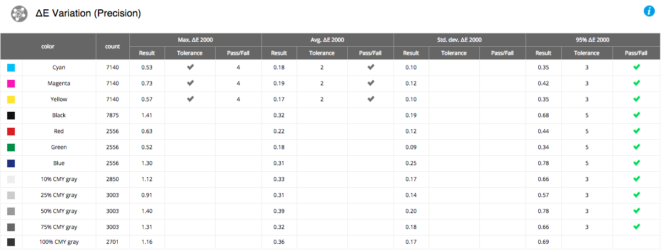Select the Cyan color swatch
662x251 pixels.
11,68
